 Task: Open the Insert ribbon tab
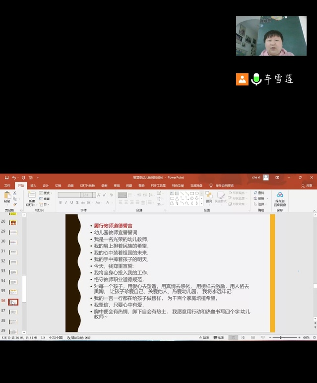pyautogui.click(x=33, y=186)
